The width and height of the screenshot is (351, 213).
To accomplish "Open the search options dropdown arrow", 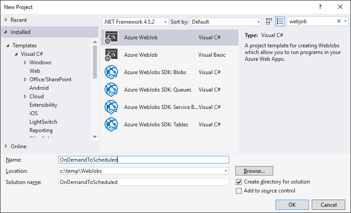I will click(x=346, y=21).
